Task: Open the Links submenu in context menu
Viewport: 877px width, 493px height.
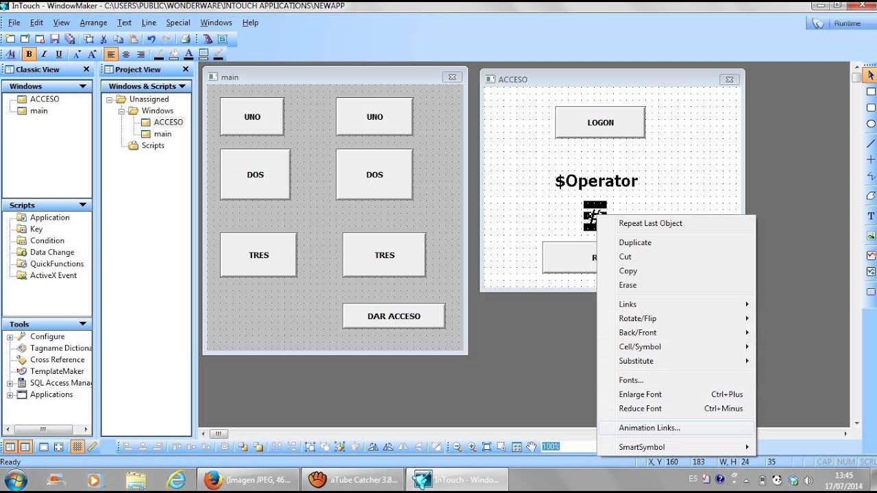Action: pos(676,304)
